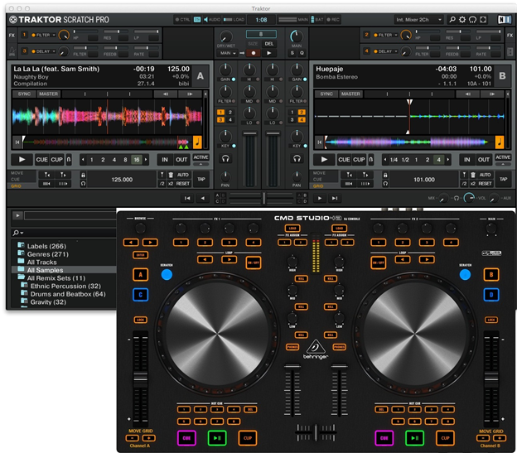
Task: Toggle Deck A headphone cue in mixer
Action: coord(225,159)
